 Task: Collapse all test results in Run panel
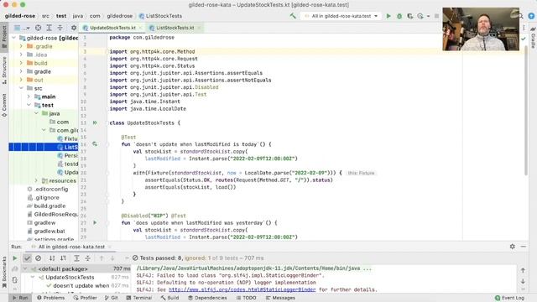(x=87, y=258)
